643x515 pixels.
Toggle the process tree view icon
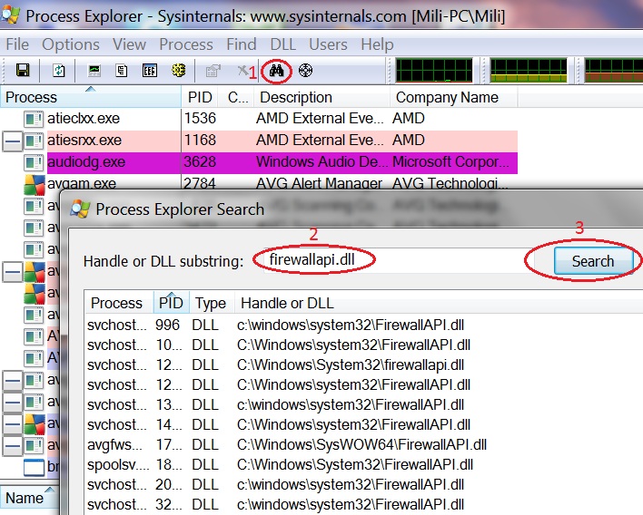[122, 71]
